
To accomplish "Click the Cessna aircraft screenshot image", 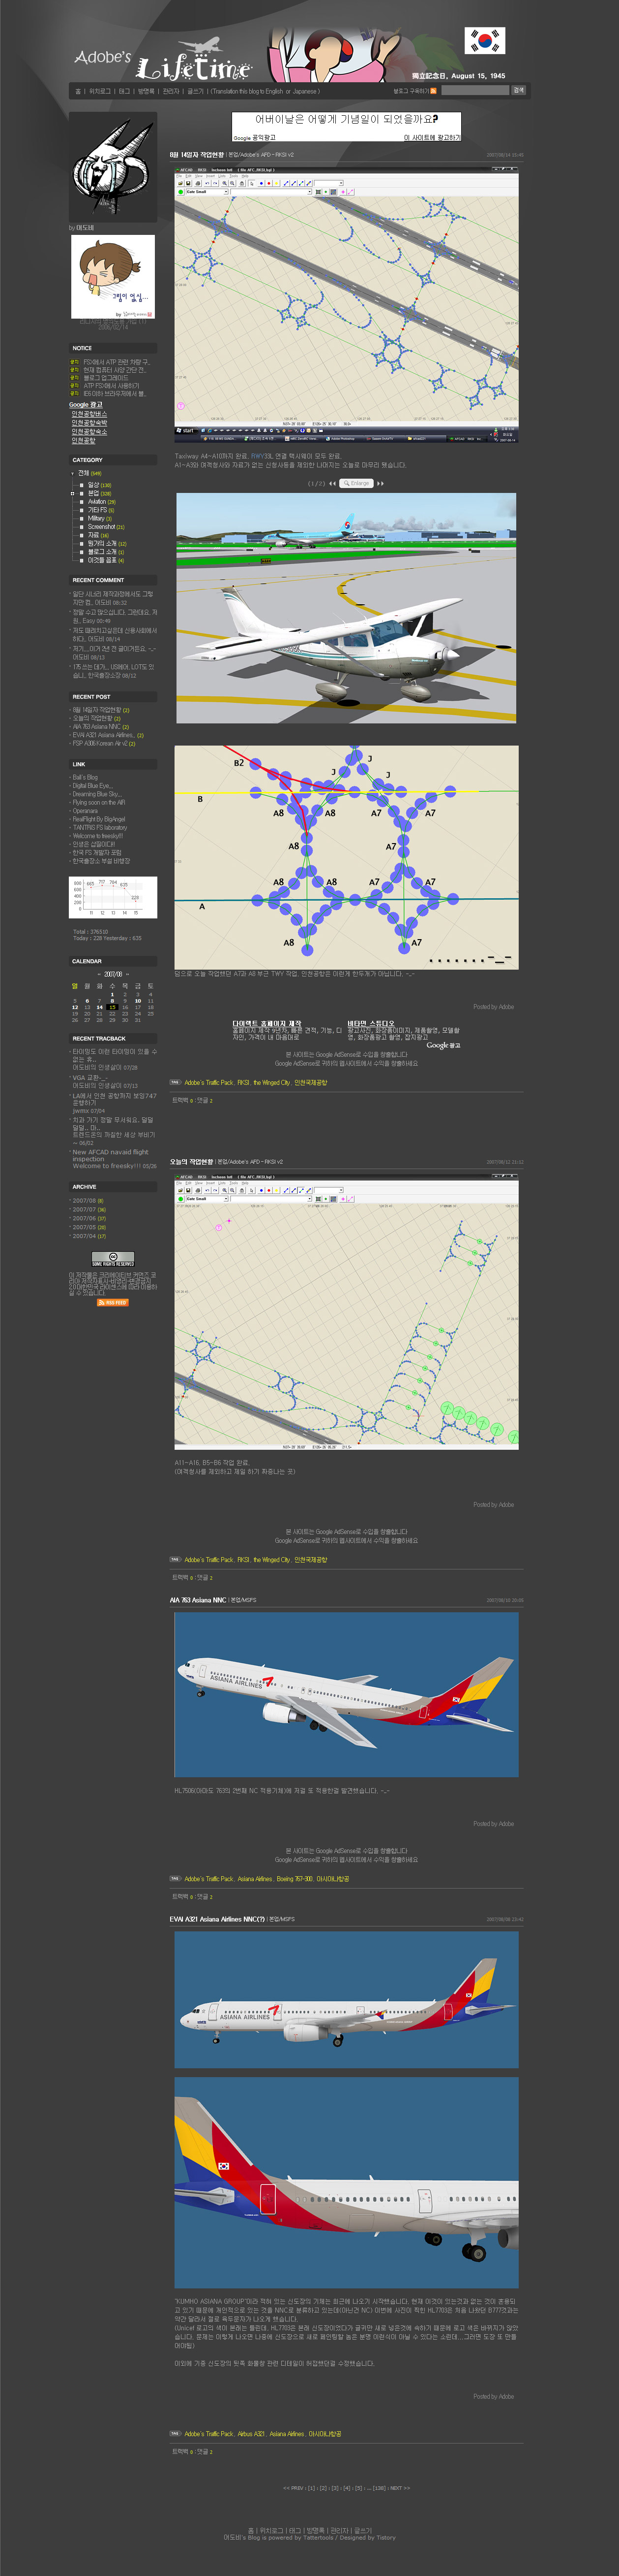I will pos(347,608).
